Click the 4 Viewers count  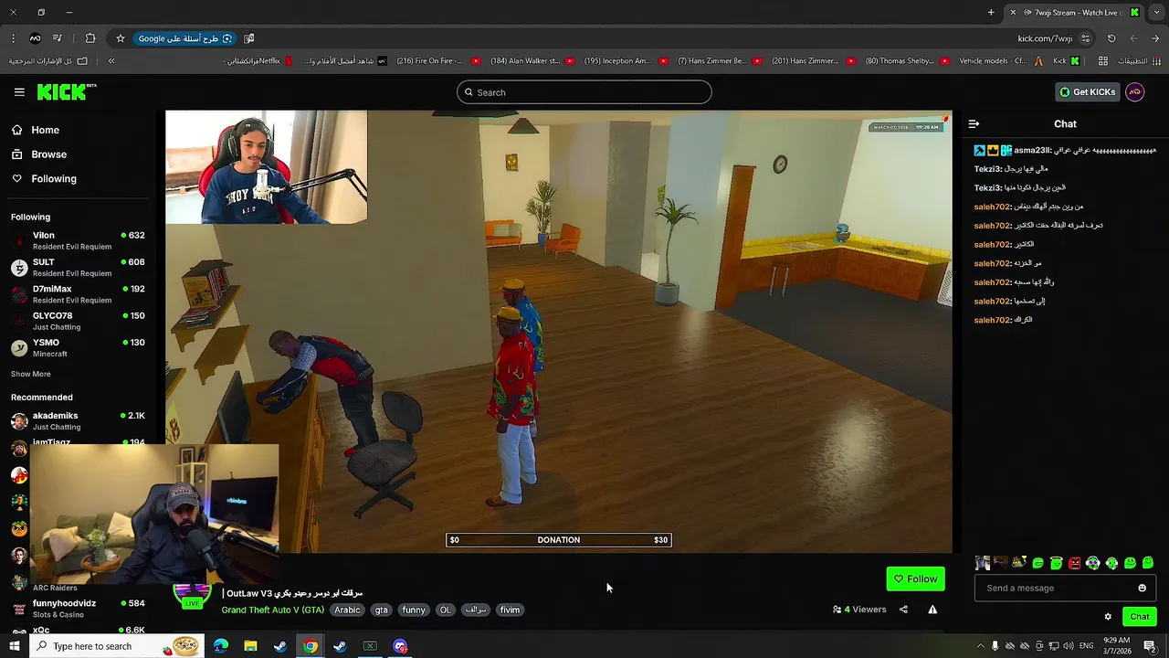[859, 610]
